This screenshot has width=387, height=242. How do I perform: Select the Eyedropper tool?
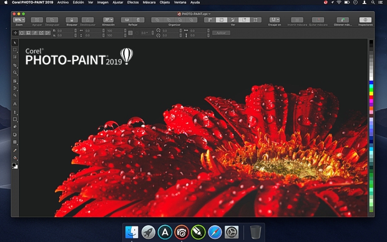[15, 150]
